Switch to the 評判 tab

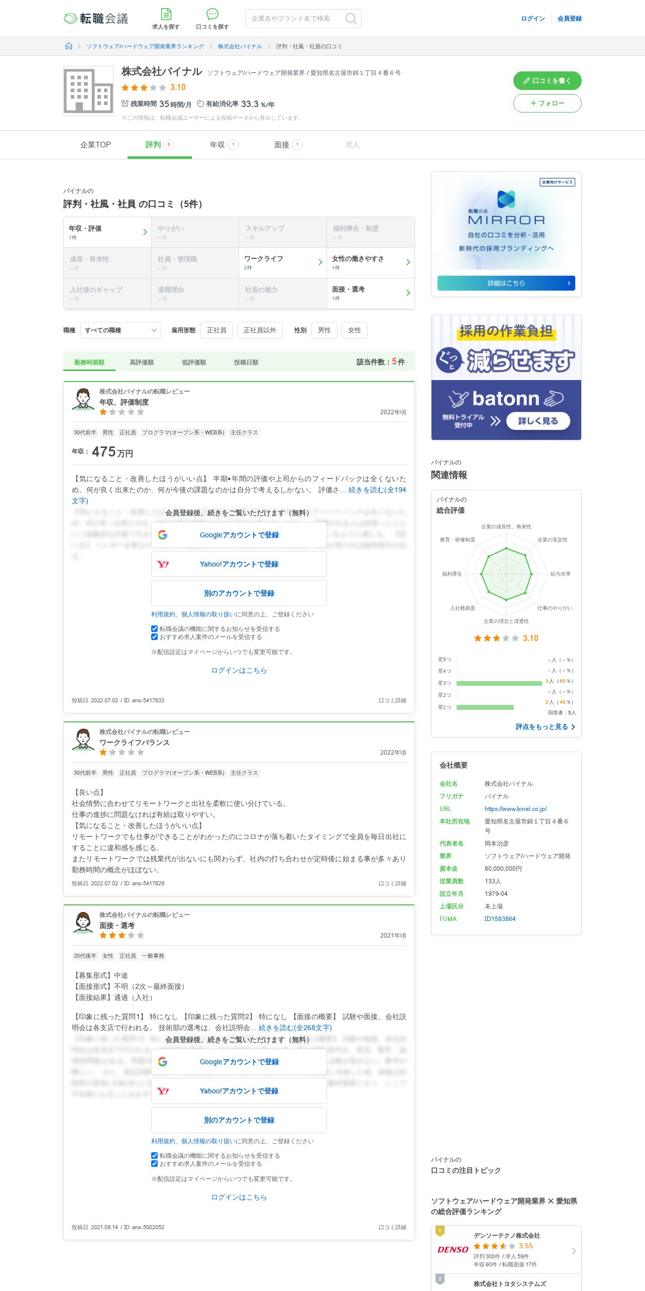click(x=160, y=145)
